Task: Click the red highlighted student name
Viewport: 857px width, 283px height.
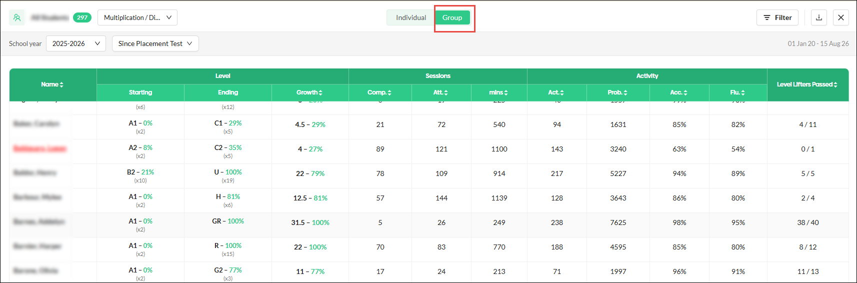Action: point(40,148)
